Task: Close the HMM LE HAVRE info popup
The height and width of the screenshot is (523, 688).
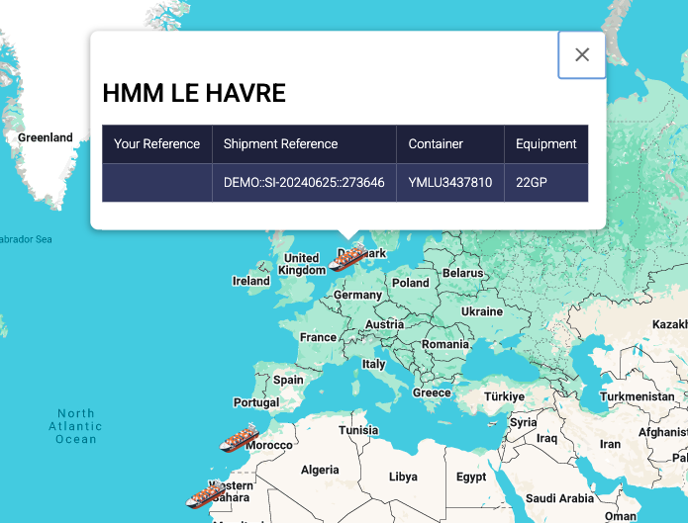Action: point(582,54)
